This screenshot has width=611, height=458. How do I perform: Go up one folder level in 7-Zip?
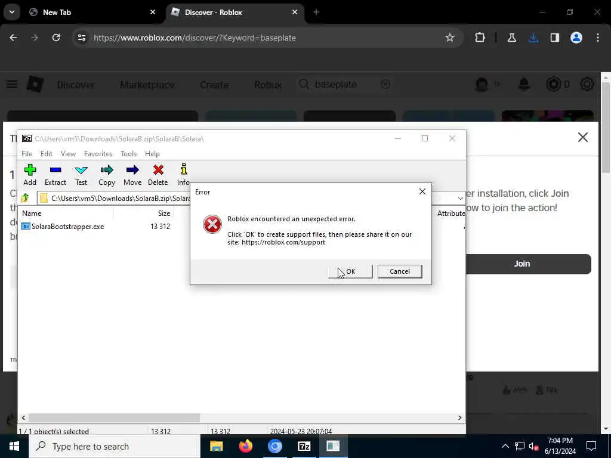(x=25, y=198)
